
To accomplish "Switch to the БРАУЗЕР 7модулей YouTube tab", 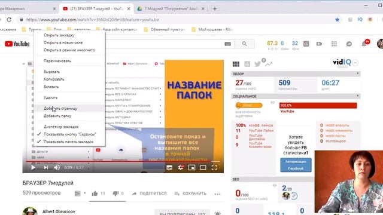I will coord(96,9).
